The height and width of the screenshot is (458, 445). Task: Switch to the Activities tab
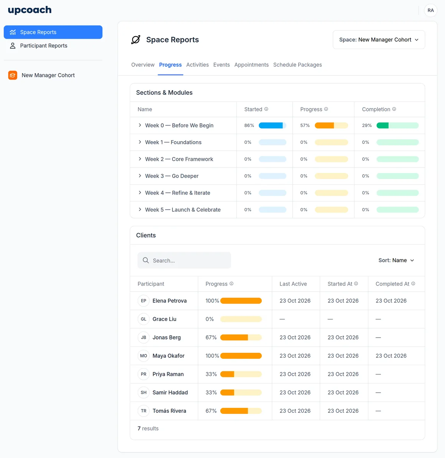[197, 65]
